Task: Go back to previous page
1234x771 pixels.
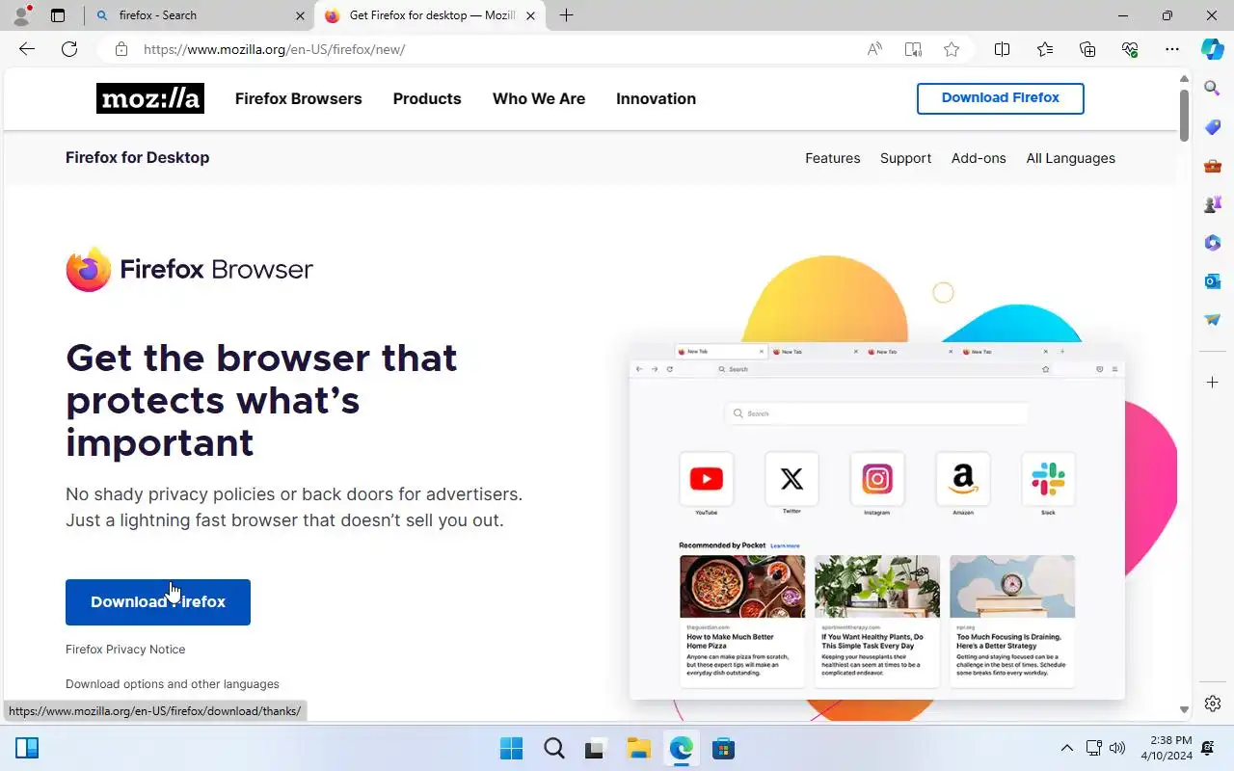Action: pos(27,49)
